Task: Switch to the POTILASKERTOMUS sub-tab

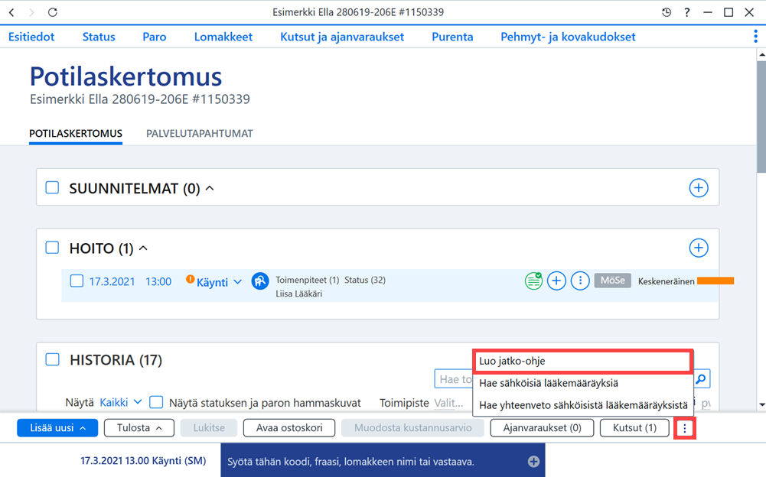Action: pyautogui.click(x=76, y=133)
